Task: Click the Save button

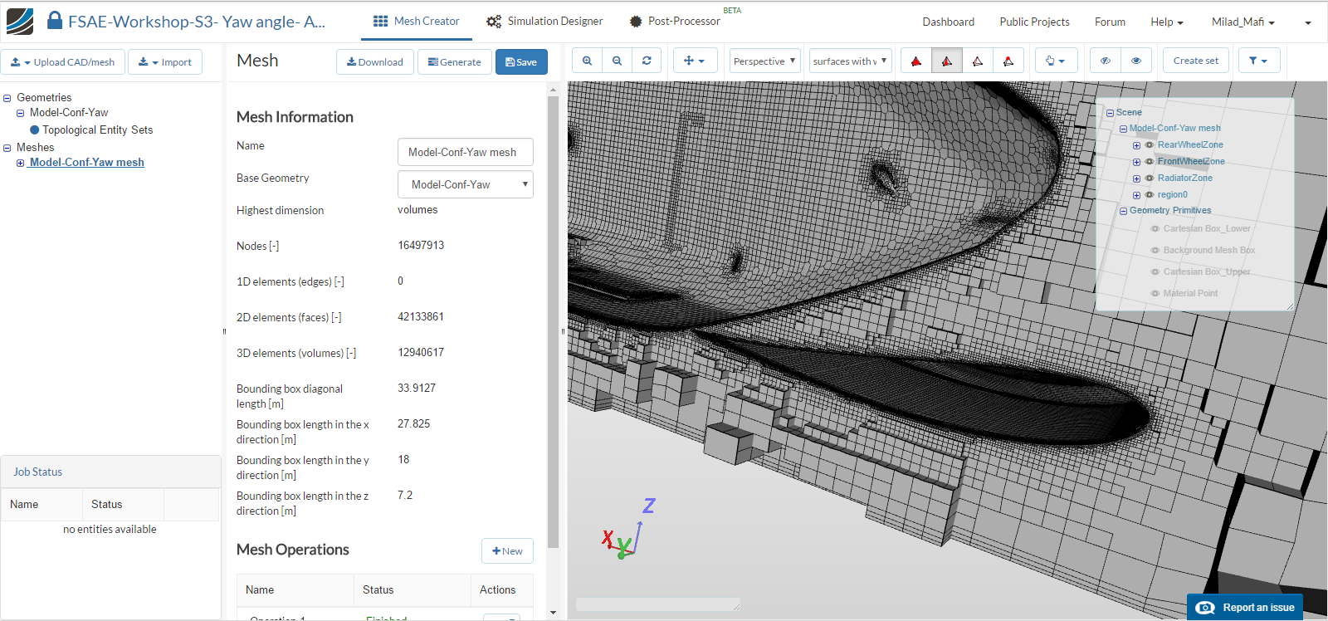Action: point(521,62)
